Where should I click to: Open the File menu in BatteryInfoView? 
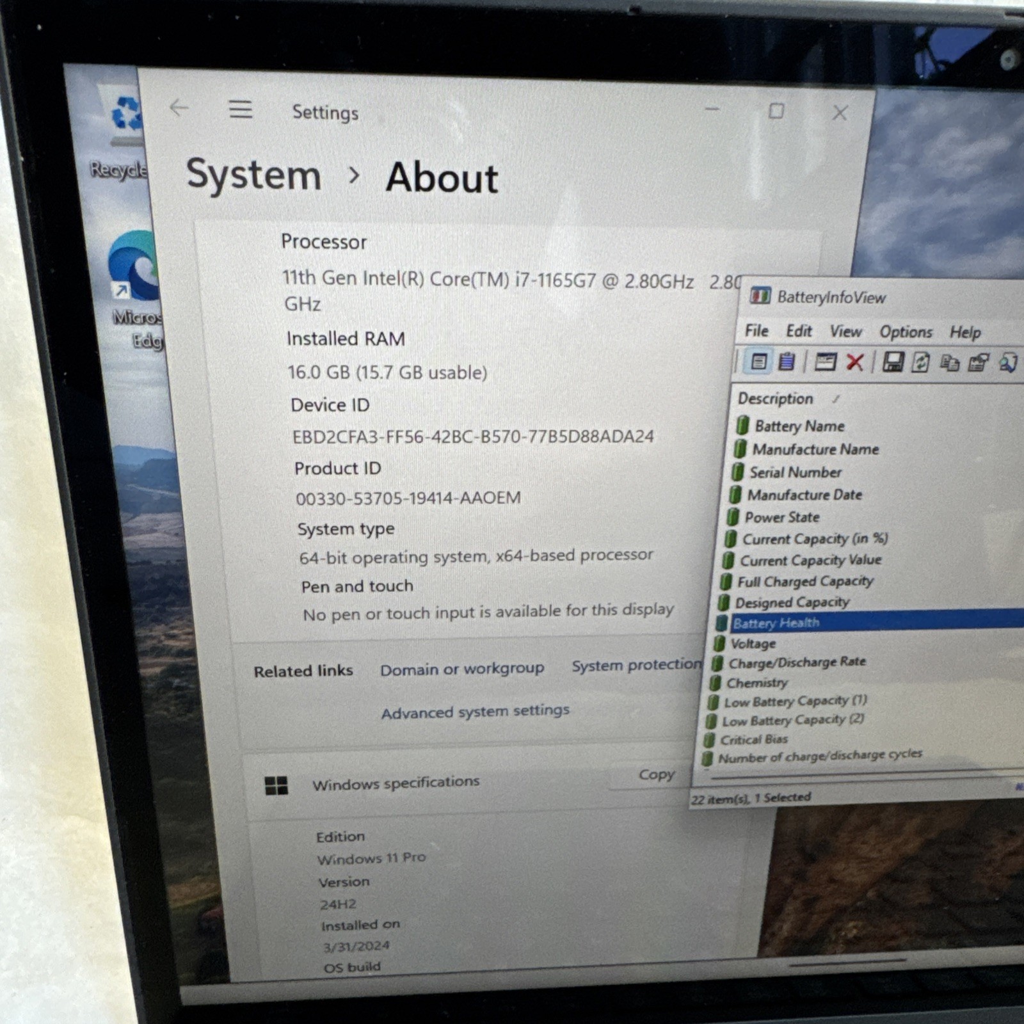pos(756,331)
